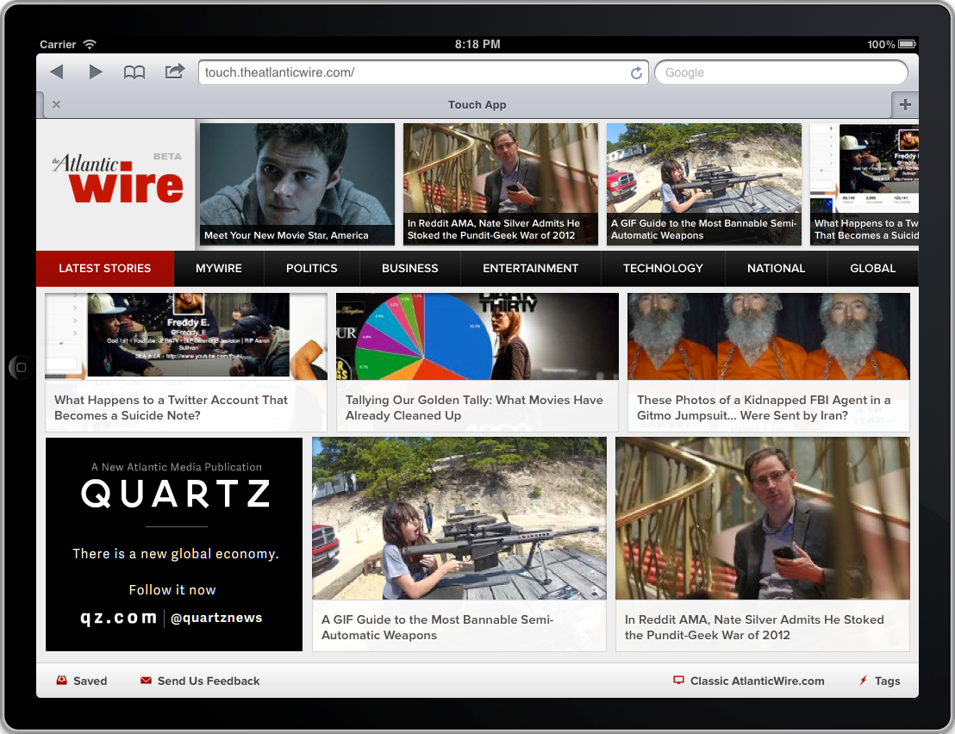The image size is (955, 734).
Task: Tap the share arrow icon
Action: click(x=175, y=72)
